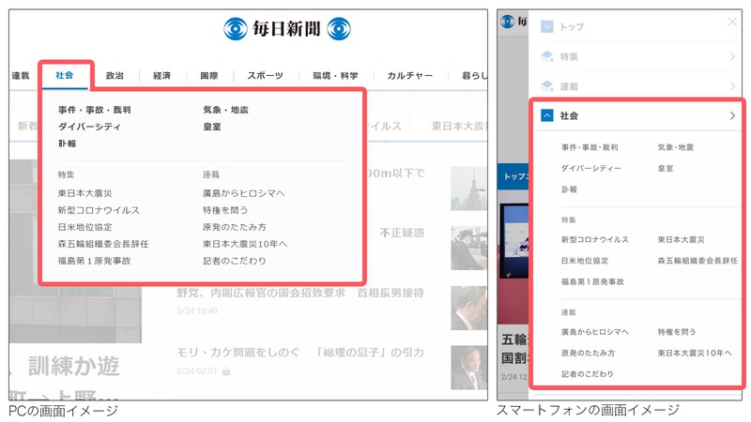The height and width of the screenshot is (422, 751).
Task: Open the 環境・科学 tab in PC navigation
Action: click(x=335, y=76)
